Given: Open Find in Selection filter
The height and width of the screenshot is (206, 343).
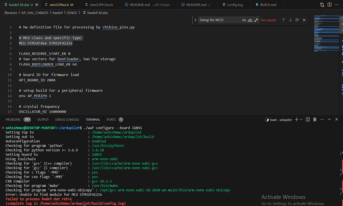Looking at the screenshot, I should [x=297, y=20].
